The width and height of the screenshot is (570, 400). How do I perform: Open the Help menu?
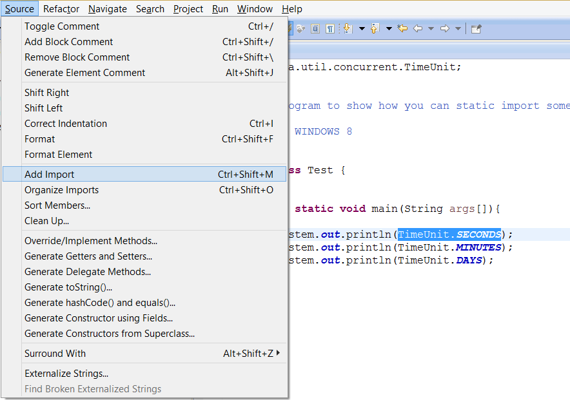292,9
